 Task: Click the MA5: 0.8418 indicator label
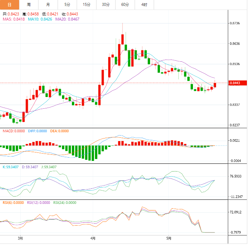(14, 19)
